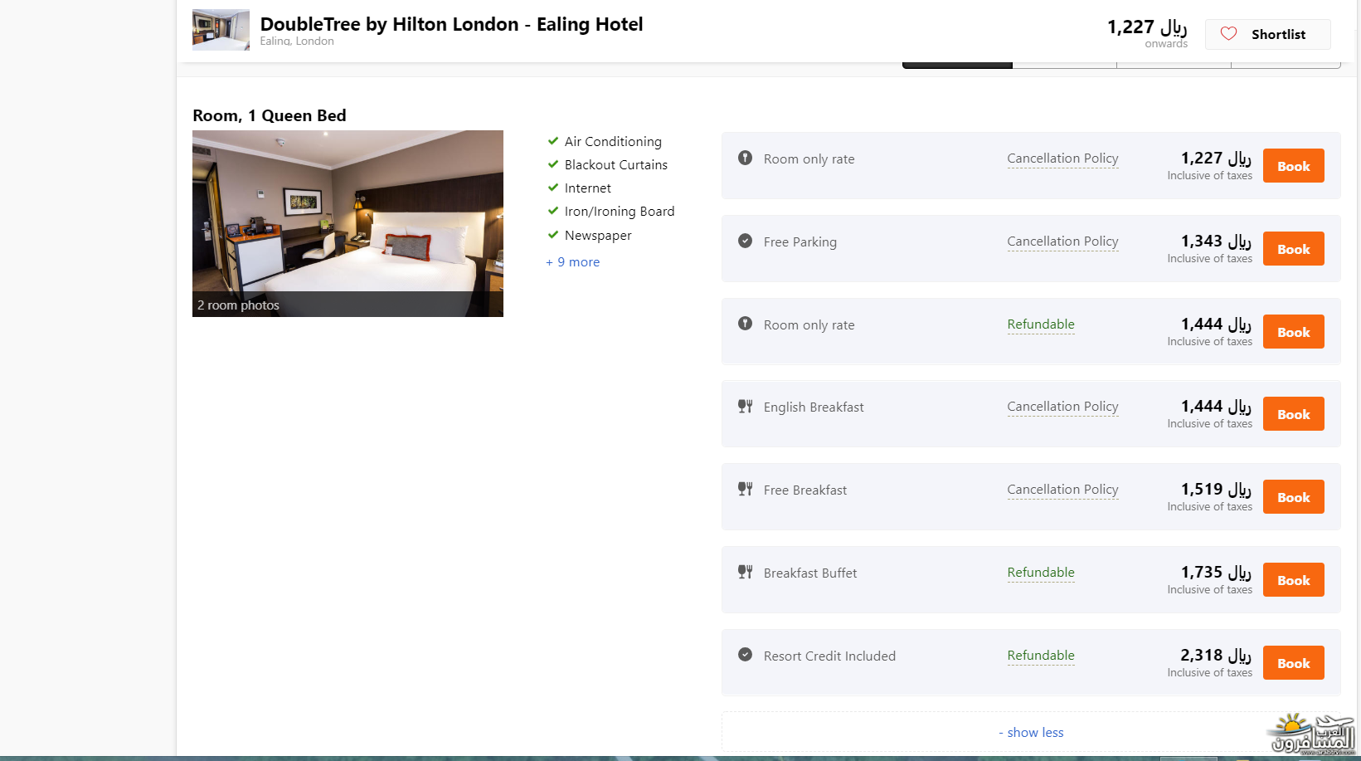The width and height of the screenshot is (1361, 761).
Task: Click the English Breakfast rate label
Action: tap(814, 407)
